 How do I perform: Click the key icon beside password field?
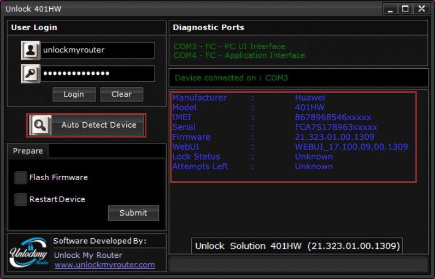point(31,74)
